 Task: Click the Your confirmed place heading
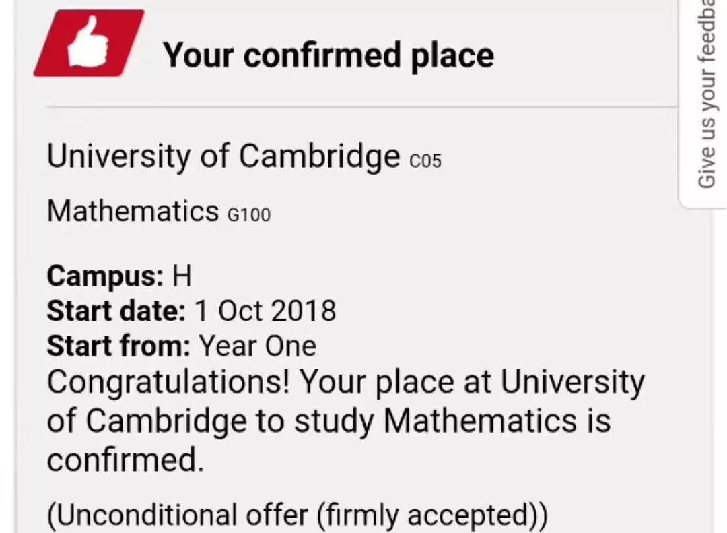(x=328, y=55)
